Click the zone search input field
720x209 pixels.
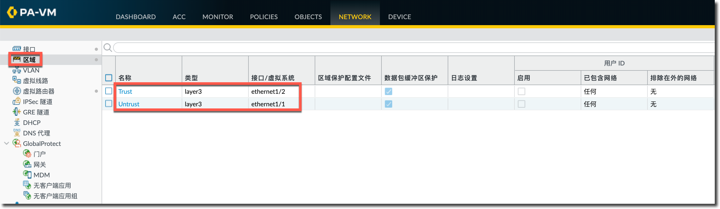391,48
